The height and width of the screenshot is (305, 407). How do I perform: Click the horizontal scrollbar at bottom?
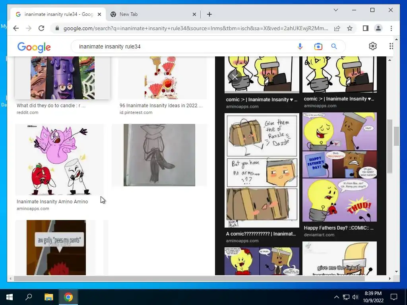point(189,279)
